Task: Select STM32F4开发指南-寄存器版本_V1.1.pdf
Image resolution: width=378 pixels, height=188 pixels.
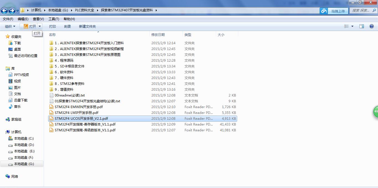Action: pos(85,124)
